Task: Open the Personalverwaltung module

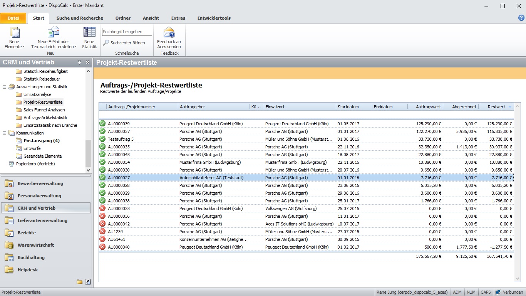Action: tap(39, 196)
